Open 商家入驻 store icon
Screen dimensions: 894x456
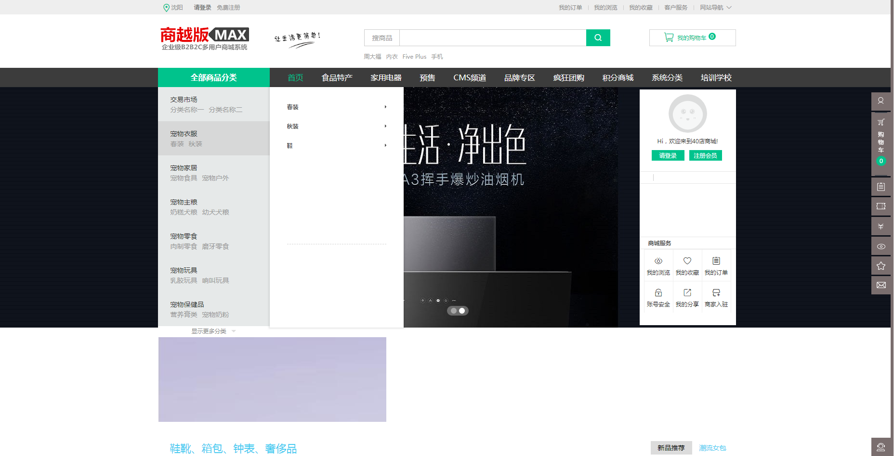point(716,293)
